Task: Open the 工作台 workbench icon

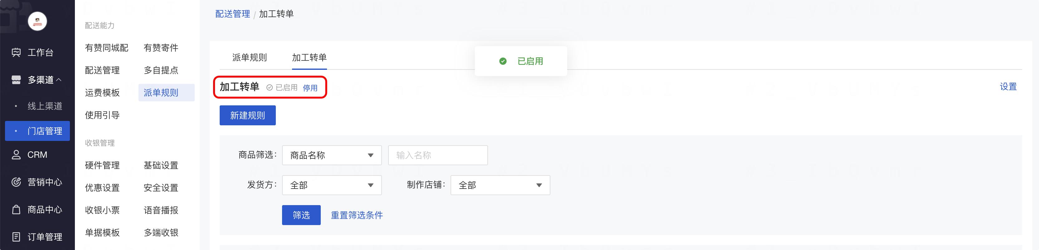Action: tap(16, 52)
